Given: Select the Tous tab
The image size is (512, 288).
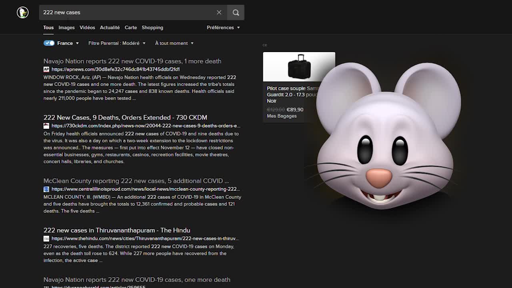Looking at the screenshot, I should click(48, 28).
